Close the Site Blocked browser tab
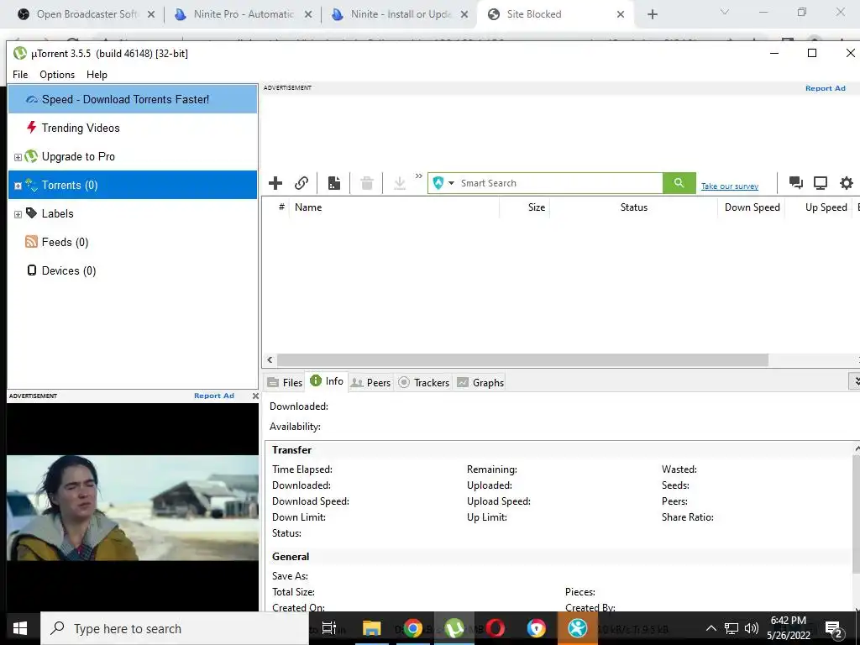860x645 pixels. coord(621,14)
